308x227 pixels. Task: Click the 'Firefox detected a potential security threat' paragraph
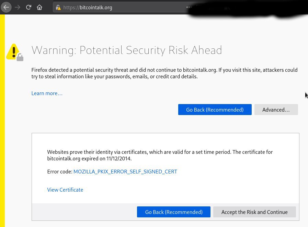[164, 73]
